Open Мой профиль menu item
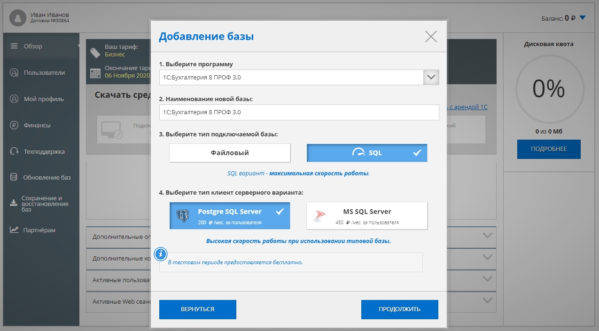The image size is (599, 331). coord(44,99)
